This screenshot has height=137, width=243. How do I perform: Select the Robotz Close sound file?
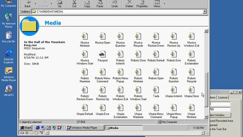[x=138, y=56]
